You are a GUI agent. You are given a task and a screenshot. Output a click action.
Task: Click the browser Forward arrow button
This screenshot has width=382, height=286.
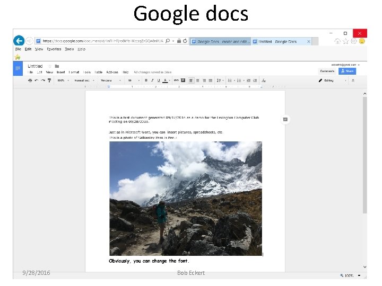[x=29, y=41]
